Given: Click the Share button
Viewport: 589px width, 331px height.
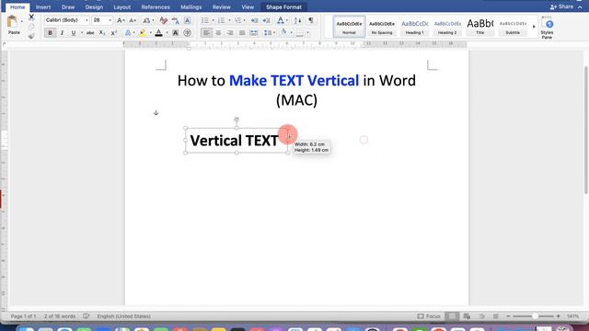Looking at the screenshot, I should coord(561,7).
